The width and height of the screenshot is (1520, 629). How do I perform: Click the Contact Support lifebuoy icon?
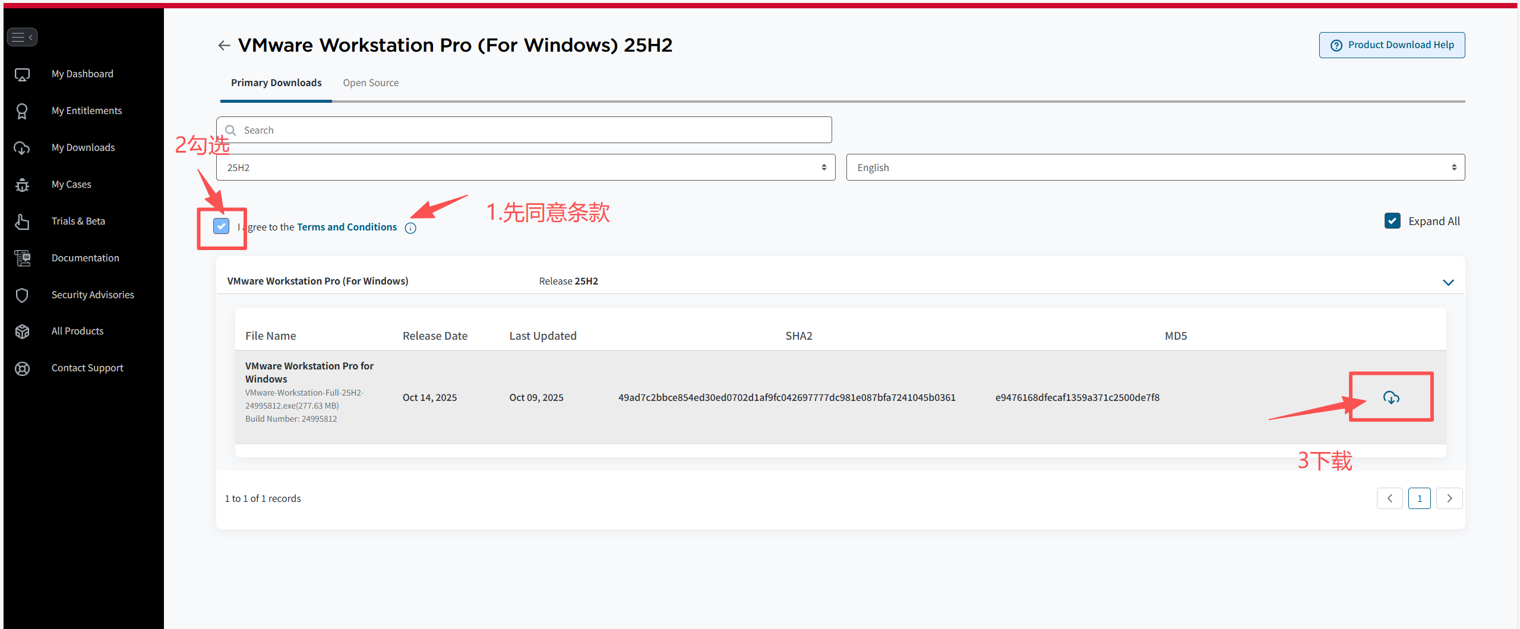[x=22, y=368]
